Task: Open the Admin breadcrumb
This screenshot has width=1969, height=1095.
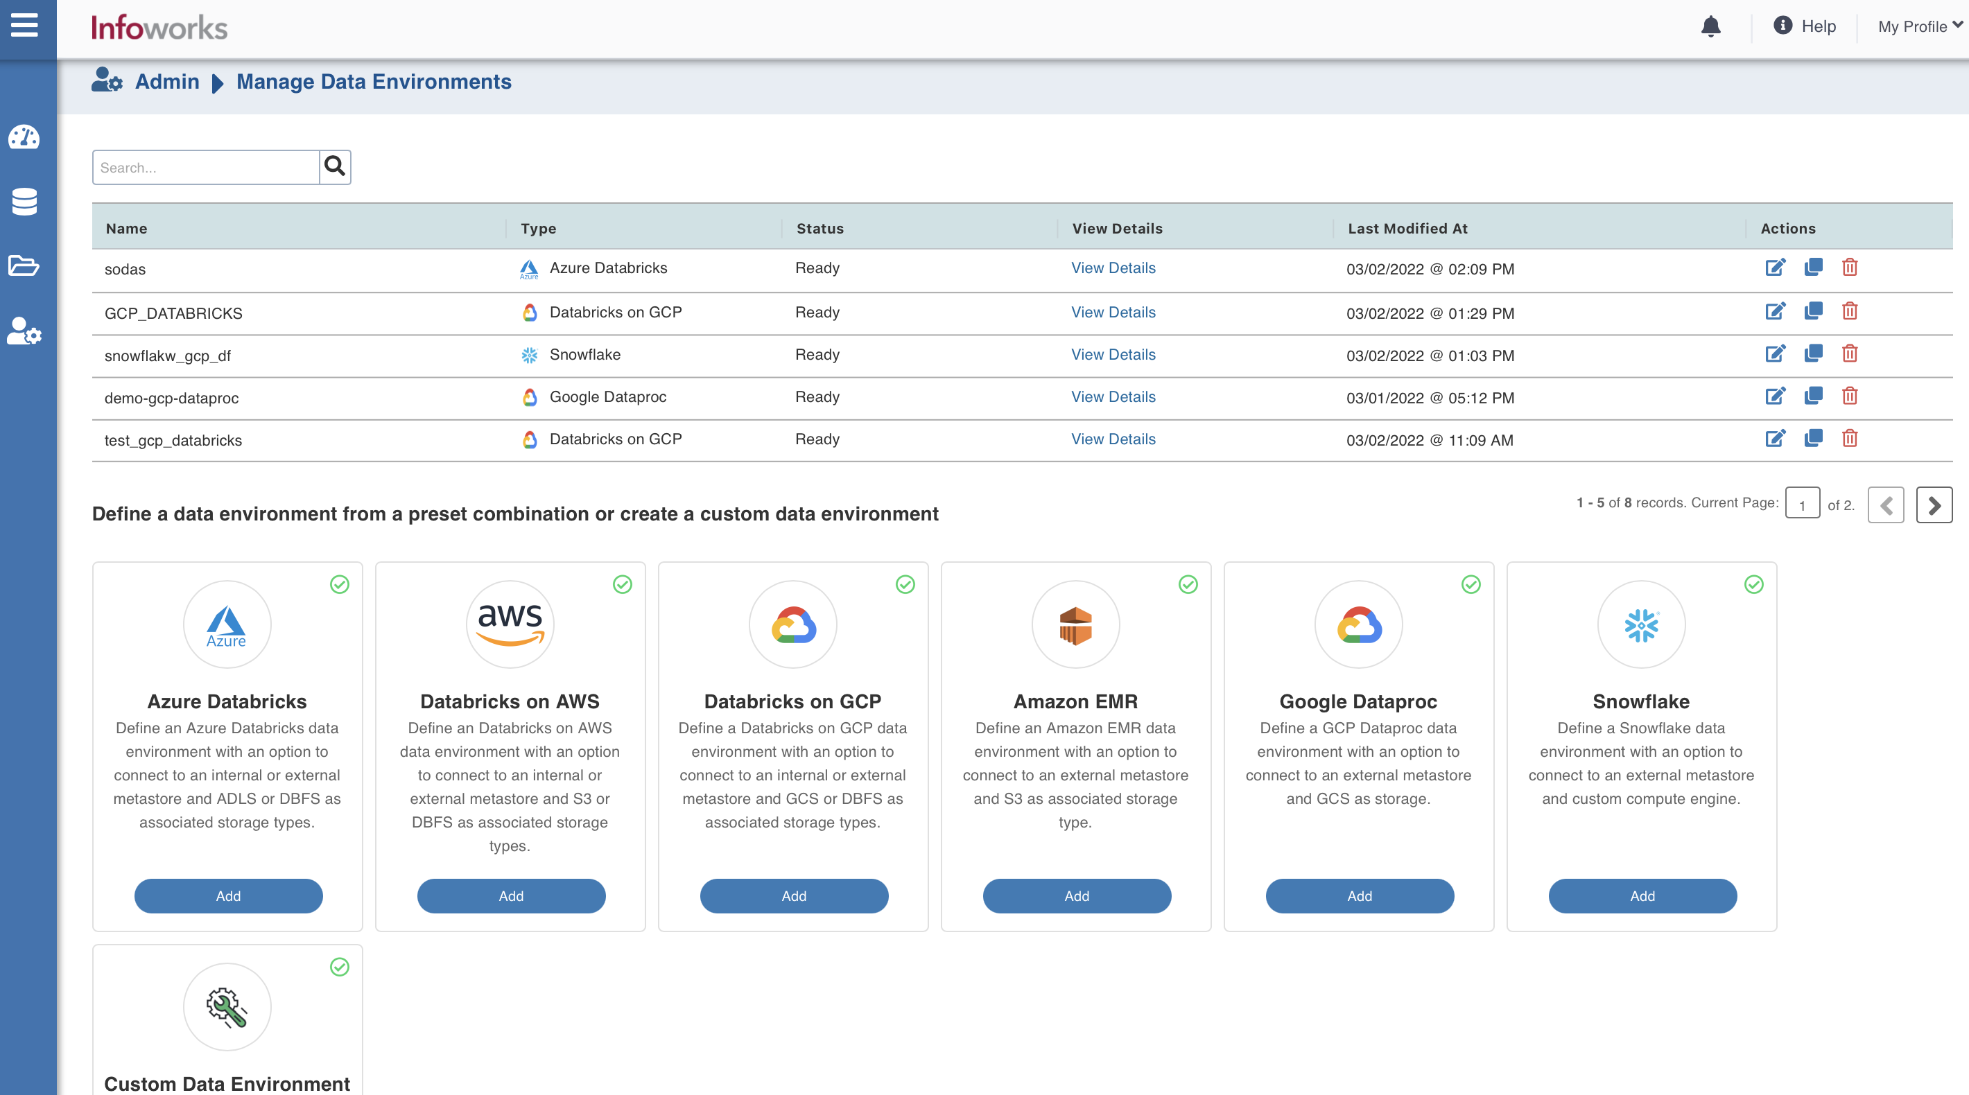Action: tap(166, 82)
